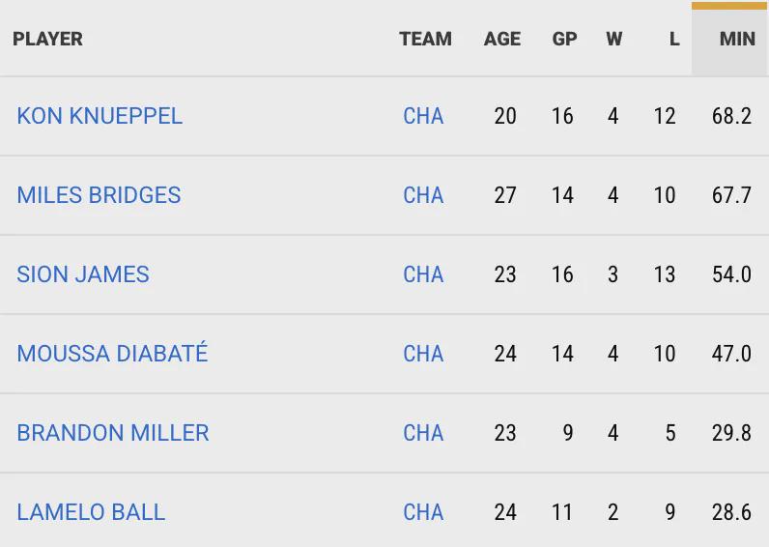The height and width of the screenshot is (547, 769).
Task: Open Miles Bridges player profile
Action: 99,195
